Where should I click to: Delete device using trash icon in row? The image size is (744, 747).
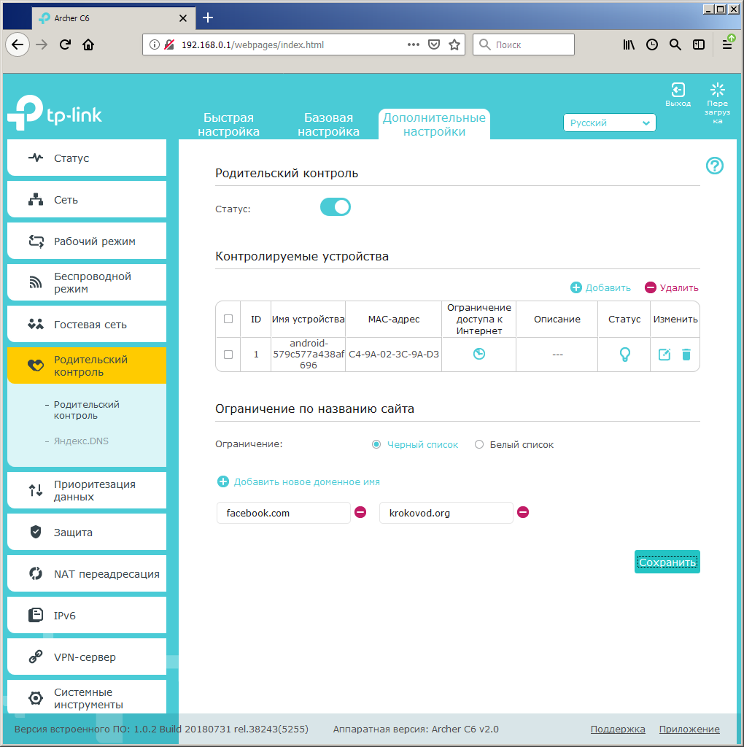point(686,355)
